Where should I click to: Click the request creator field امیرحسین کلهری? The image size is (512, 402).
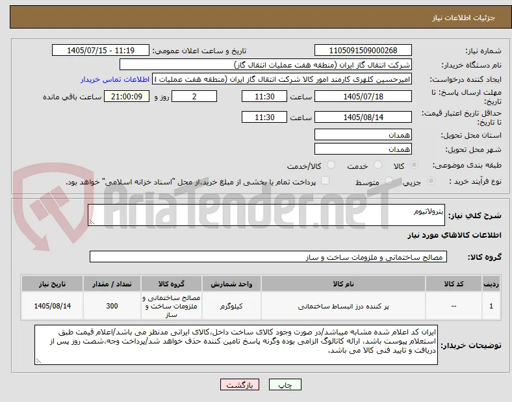tap(282, 79)
